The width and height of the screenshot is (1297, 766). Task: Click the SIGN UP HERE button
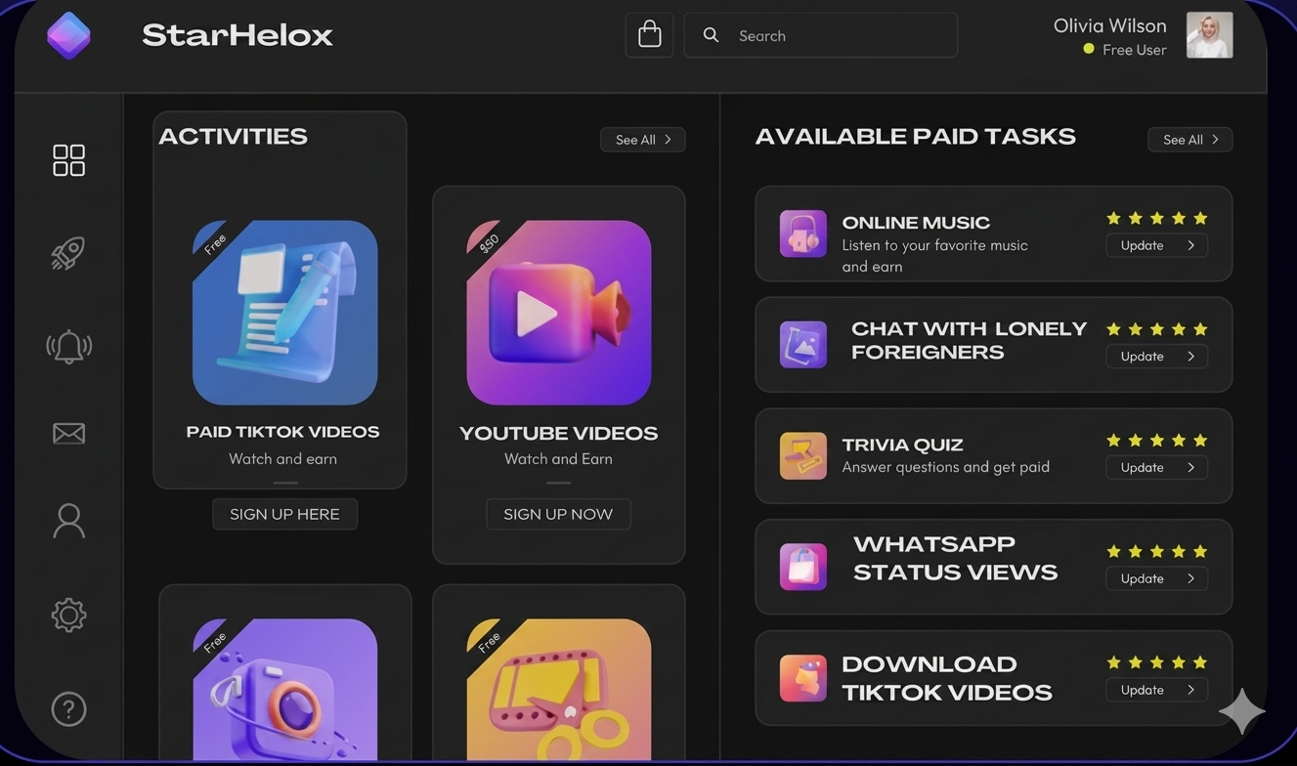[x=284, y=514]
